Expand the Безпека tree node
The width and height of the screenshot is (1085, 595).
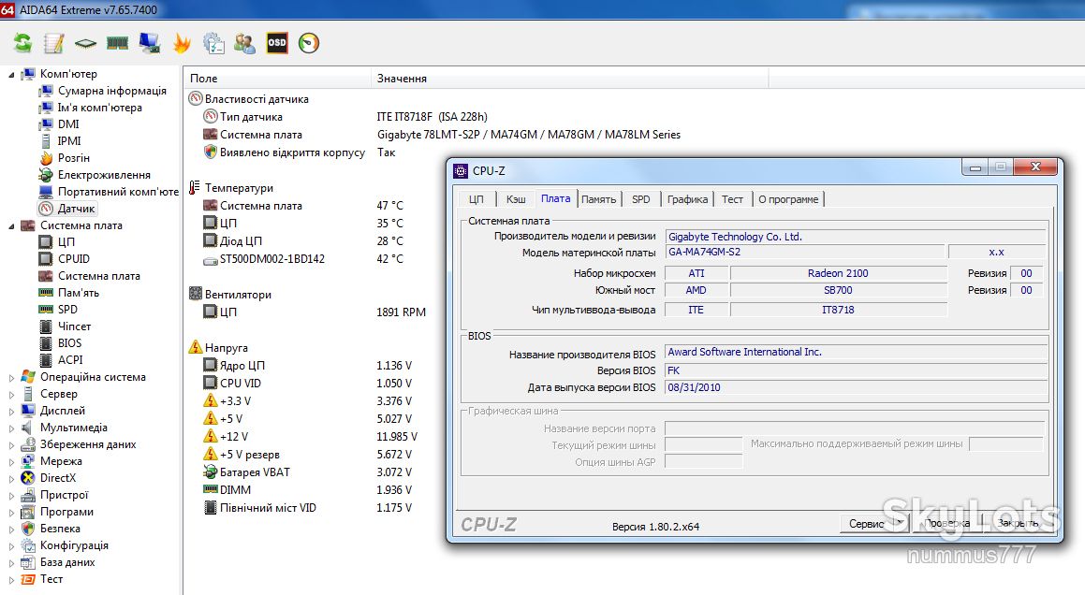pyautogui.click(x=11, y=529)
